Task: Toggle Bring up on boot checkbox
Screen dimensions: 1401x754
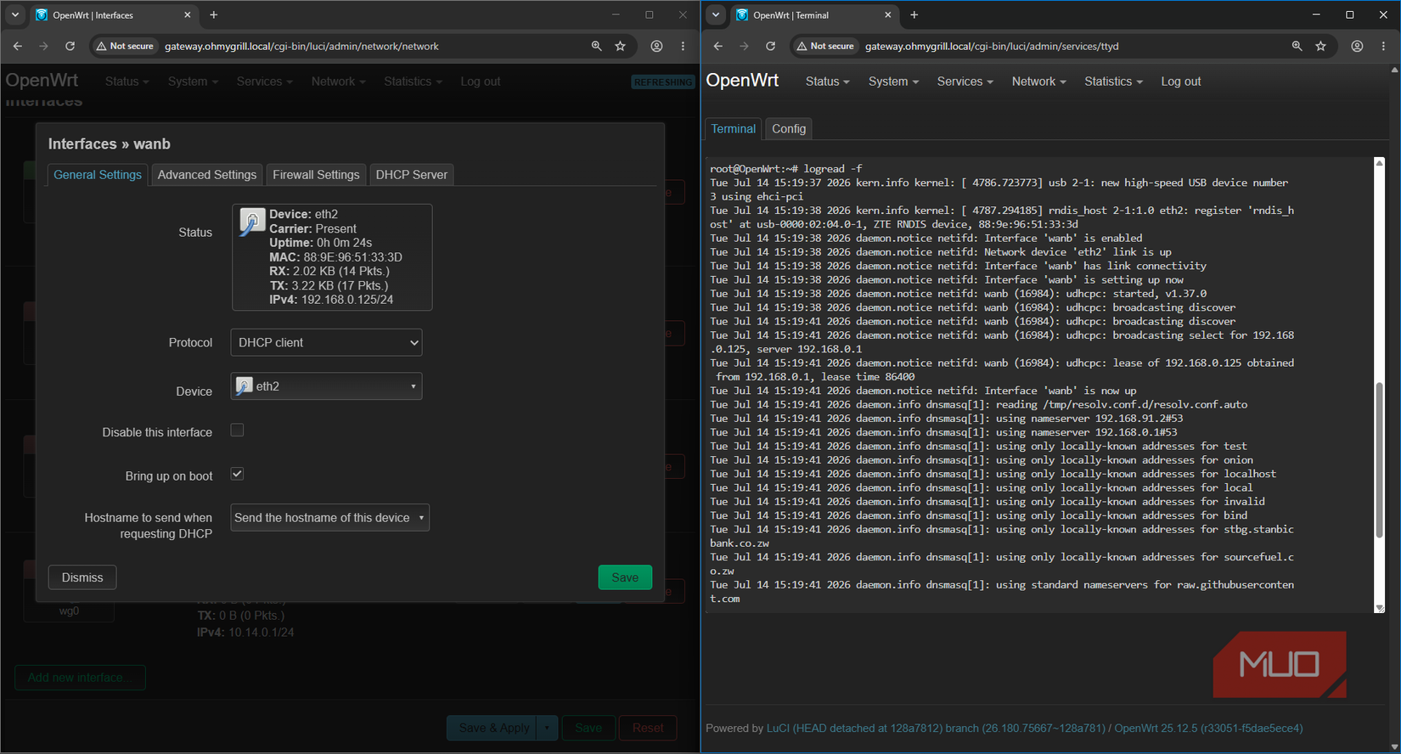Action: coord(237,474)
